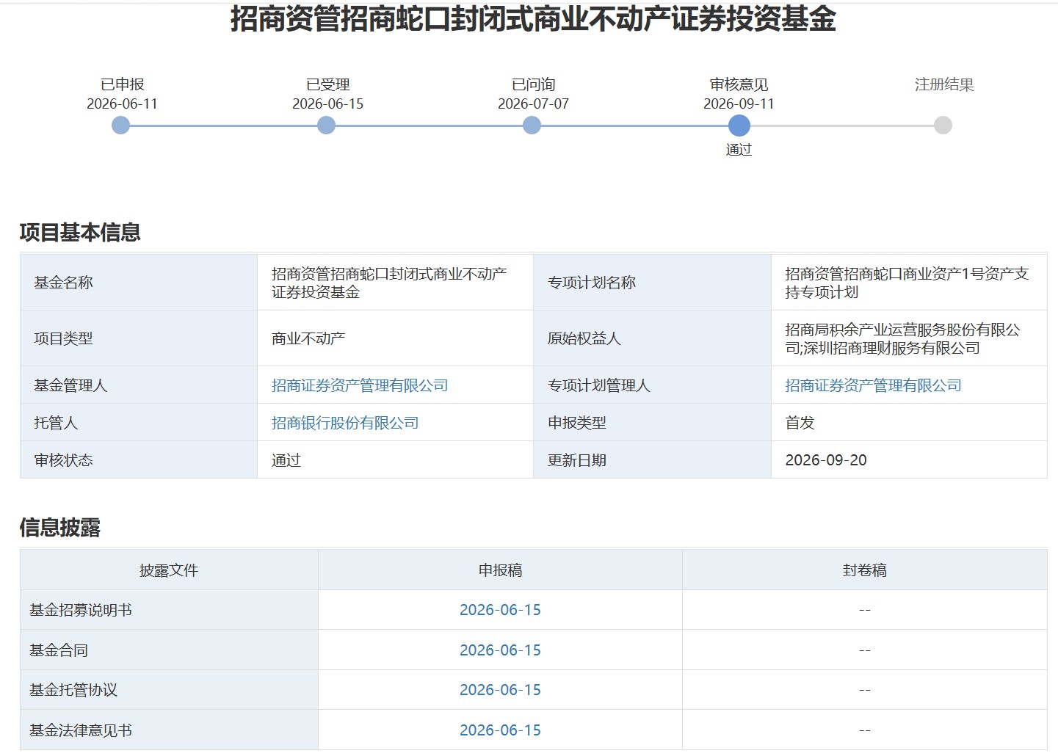Screen dimensions: 1058x756
Task: Click the 已问询 timeline step dot
Action: click(x=532, y=126)
